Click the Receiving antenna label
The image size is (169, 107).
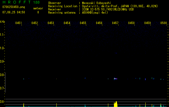(62, 13)
